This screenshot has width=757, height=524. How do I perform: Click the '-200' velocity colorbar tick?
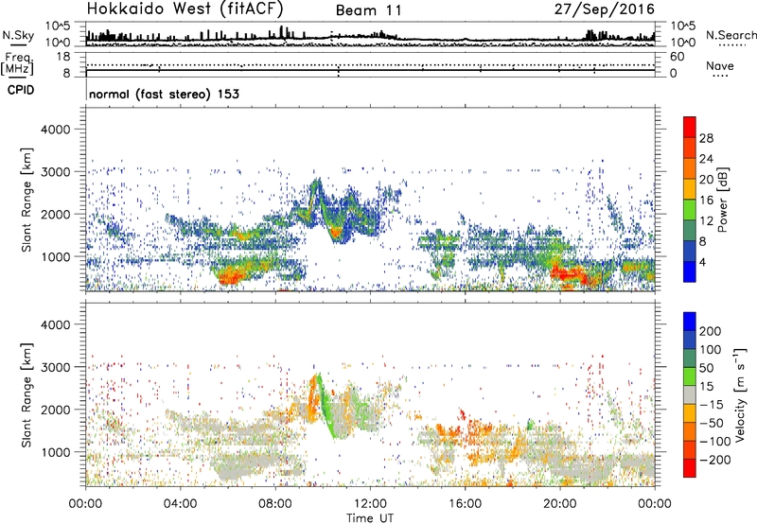pos(715,460)
